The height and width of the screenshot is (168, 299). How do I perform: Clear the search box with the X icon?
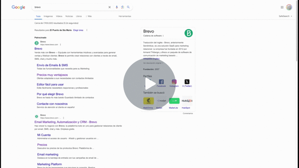pos(109,7)
